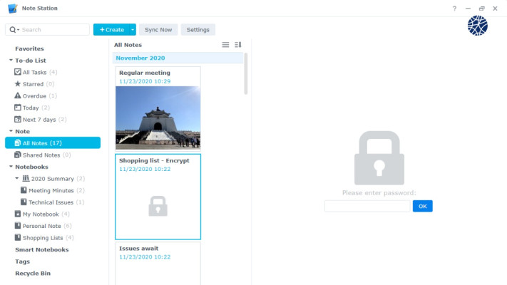Click the user avatar globe icon

478,26
